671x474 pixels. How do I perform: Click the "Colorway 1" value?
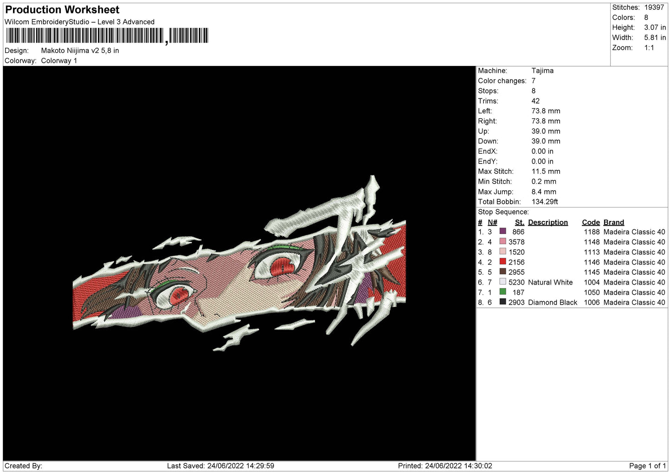[x=59, y=61]
